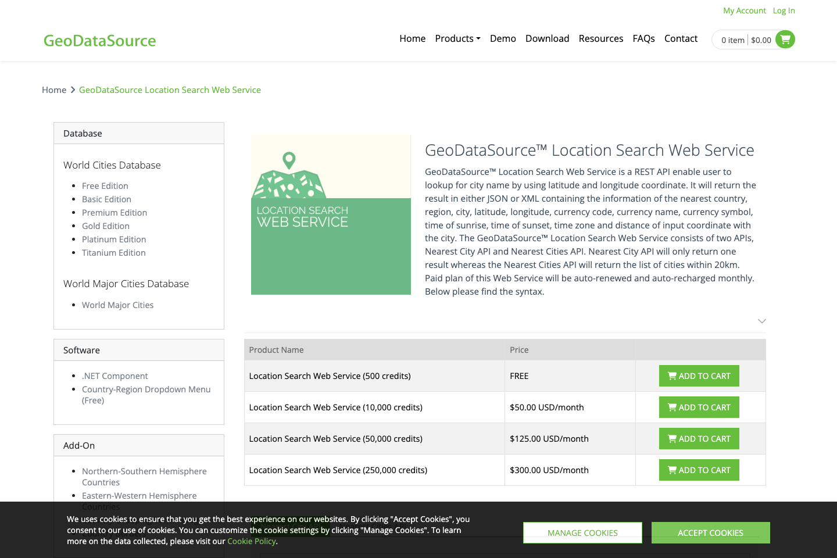Switch to the Demo page
The width and height of the screenshot is (837, 558).
[503, 38]
